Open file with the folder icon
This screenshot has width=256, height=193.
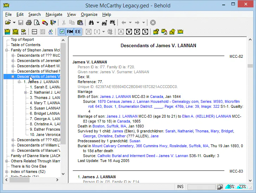(x=8, y=23)
